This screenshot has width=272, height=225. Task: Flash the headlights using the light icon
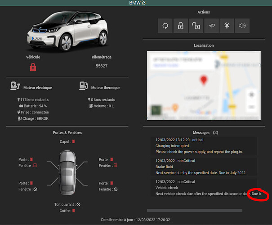tap(227, 26)
